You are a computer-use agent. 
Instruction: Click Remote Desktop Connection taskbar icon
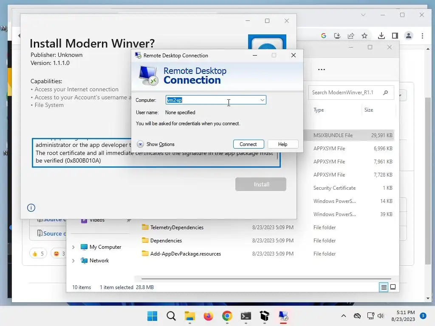(x=283, y=316)
